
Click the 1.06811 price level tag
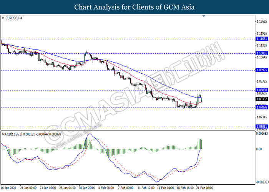click(x=262, y=126)
